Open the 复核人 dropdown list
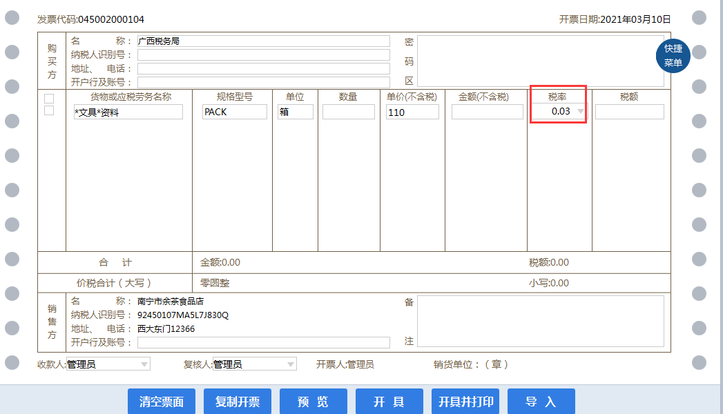723x414 pixels. [291, 364]
